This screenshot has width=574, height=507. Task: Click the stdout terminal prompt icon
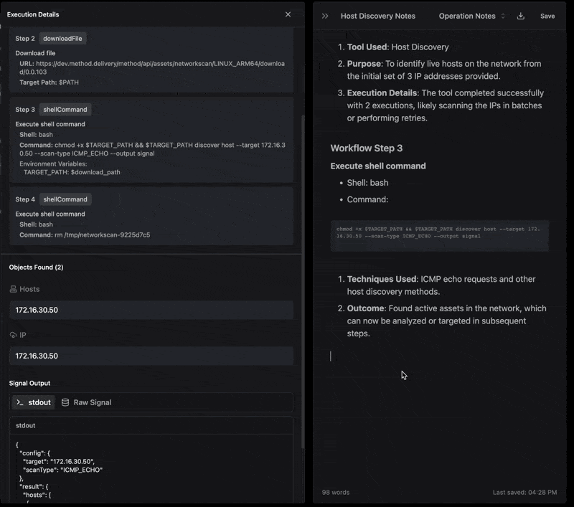(x=20, y=402)
